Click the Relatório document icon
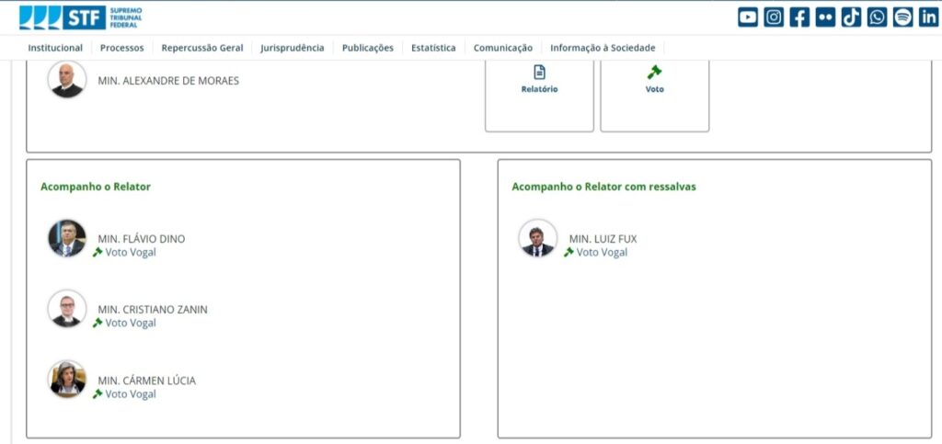The height and width of the screenshot is (444, 942). pyautogui.click(x=539, y=72)
